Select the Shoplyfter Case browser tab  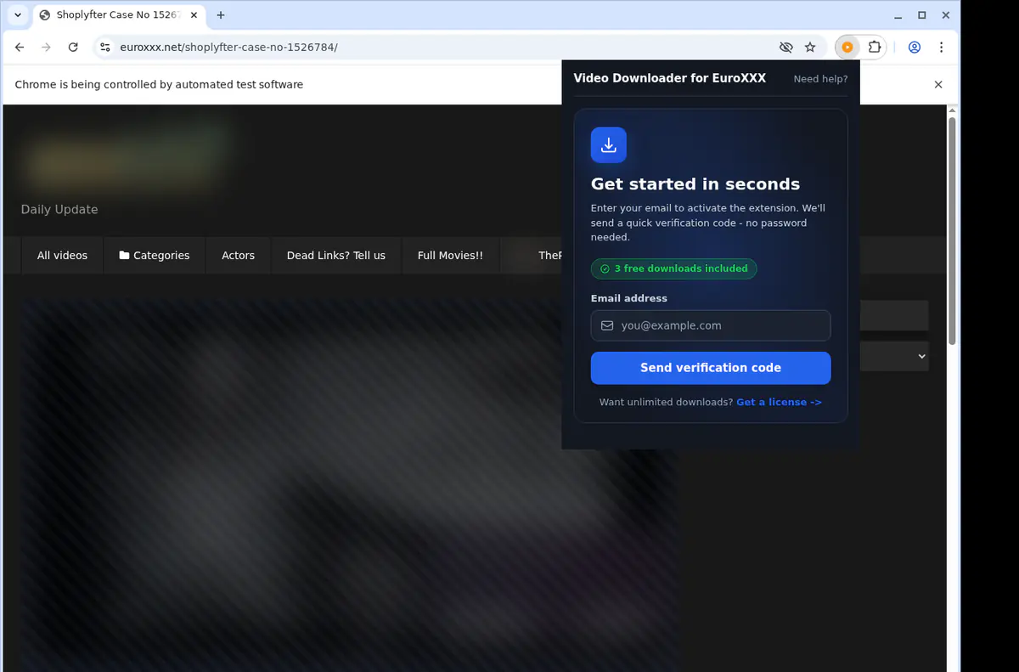[118, 15]
